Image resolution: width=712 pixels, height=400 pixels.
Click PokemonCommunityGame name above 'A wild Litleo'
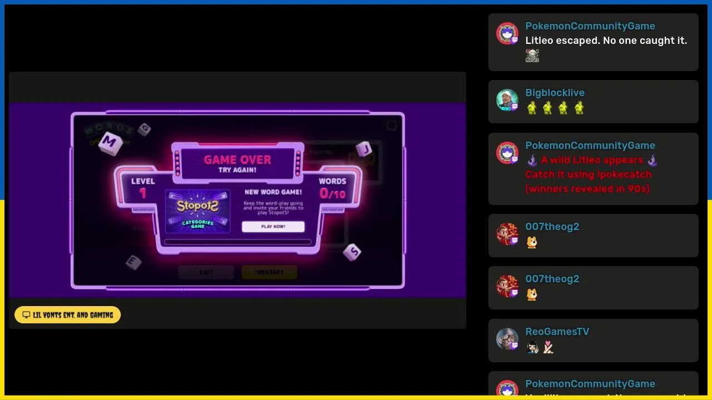point(590,146)
